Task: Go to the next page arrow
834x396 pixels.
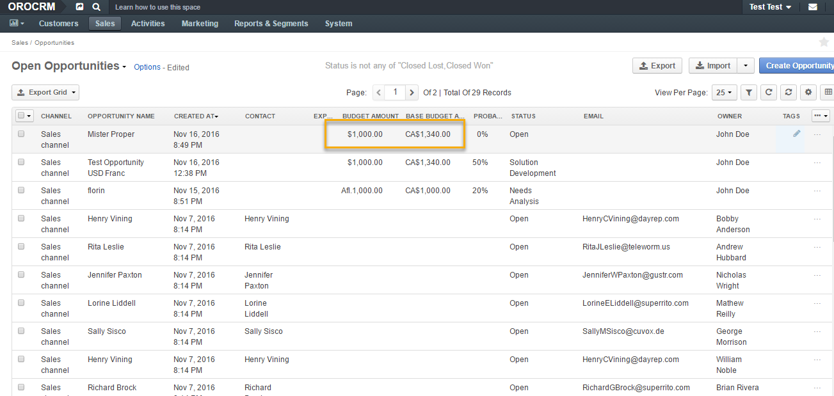Action: 412,93
